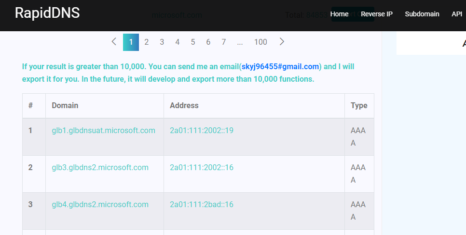Select pagination page 7
The height and width of the screenshot is (235, 466).
coord(224,42)
